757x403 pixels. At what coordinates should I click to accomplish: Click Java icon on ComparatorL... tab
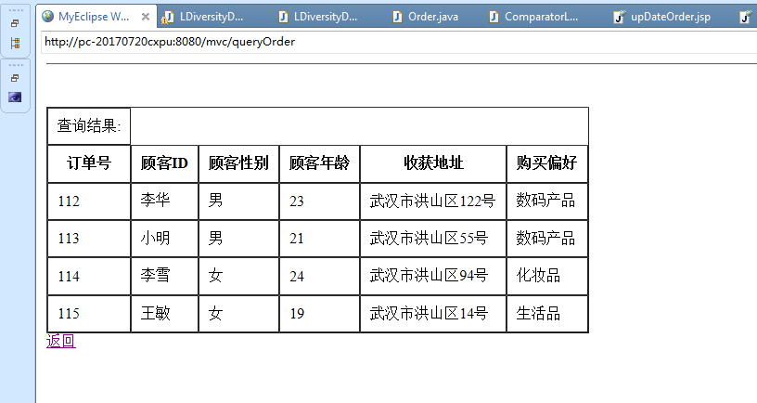coord(494,18)
